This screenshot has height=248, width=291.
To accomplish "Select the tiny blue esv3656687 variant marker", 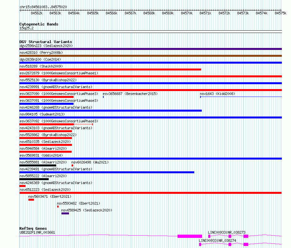I will pos(103,97).
